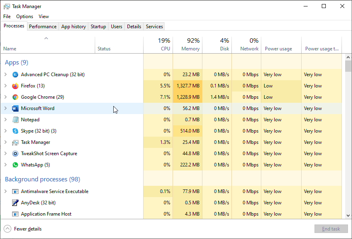The image size is (352, 239).
Task: Click the Fewer details arrow icon
Action: pos(7,229)
